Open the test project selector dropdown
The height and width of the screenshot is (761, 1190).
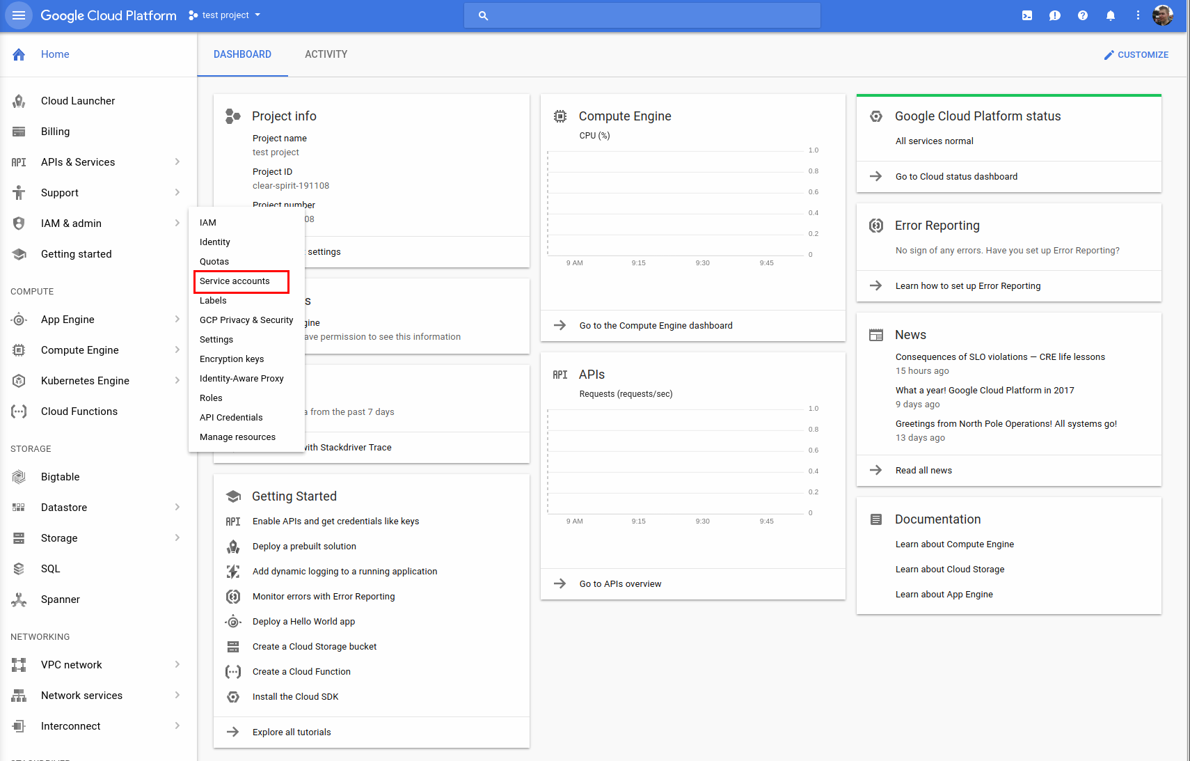(224, 15)
